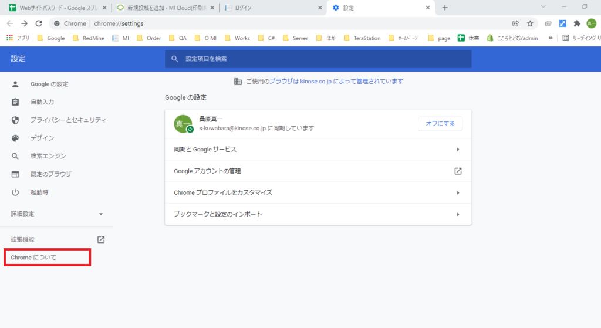Click the 設定項目を検索 search field
The height and width of the screenshot is (328, 601).
318,59
